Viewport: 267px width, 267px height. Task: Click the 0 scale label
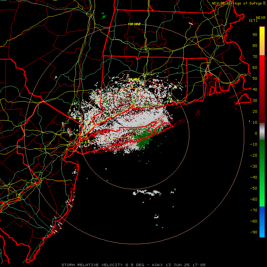(256, 133)
